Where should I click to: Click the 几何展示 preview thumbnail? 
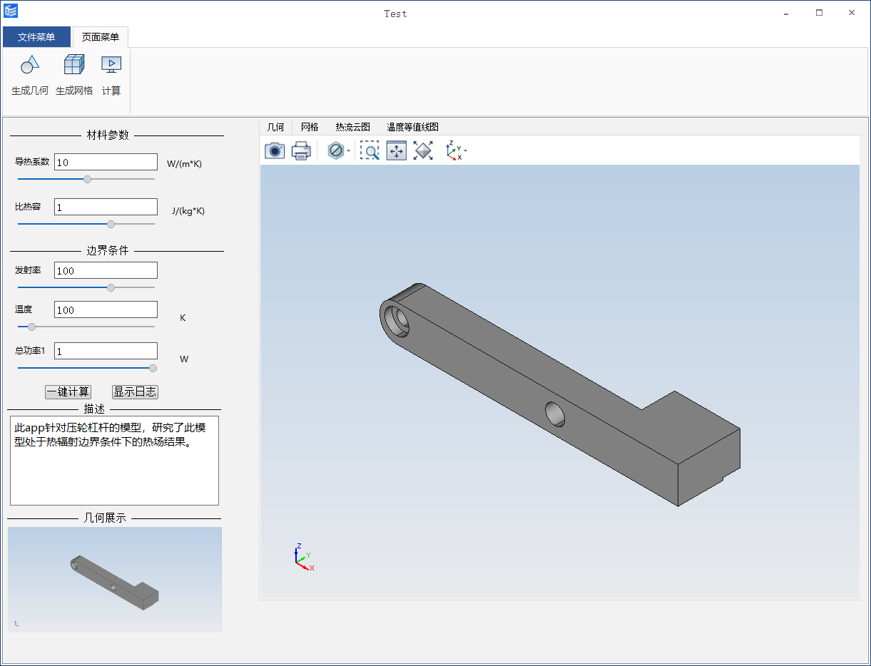tap(115, 579)
